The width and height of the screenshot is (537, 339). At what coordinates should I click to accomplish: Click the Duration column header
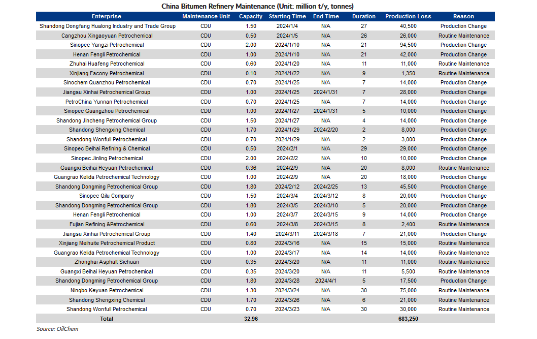364,16
